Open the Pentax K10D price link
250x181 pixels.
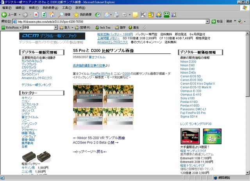pyautogui.click(x=189, y=102)
